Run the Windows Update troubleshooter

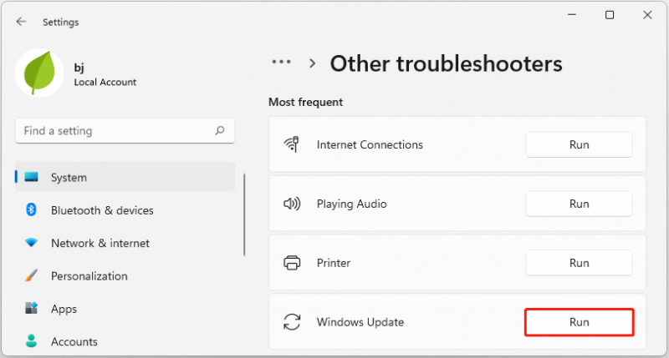point(579,322)
